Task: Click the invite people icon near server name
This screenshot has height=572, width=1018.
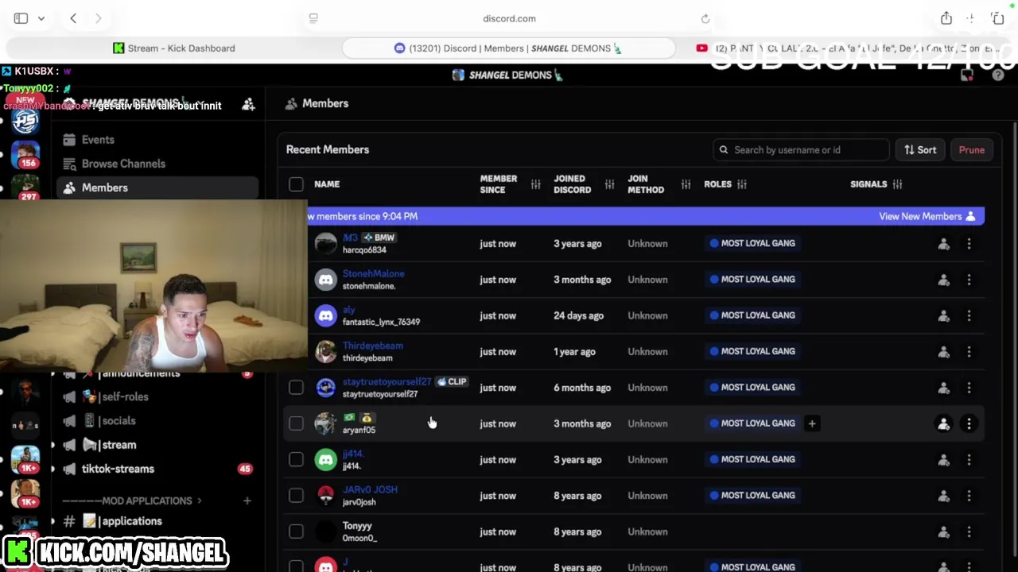Action: [248, 104]
